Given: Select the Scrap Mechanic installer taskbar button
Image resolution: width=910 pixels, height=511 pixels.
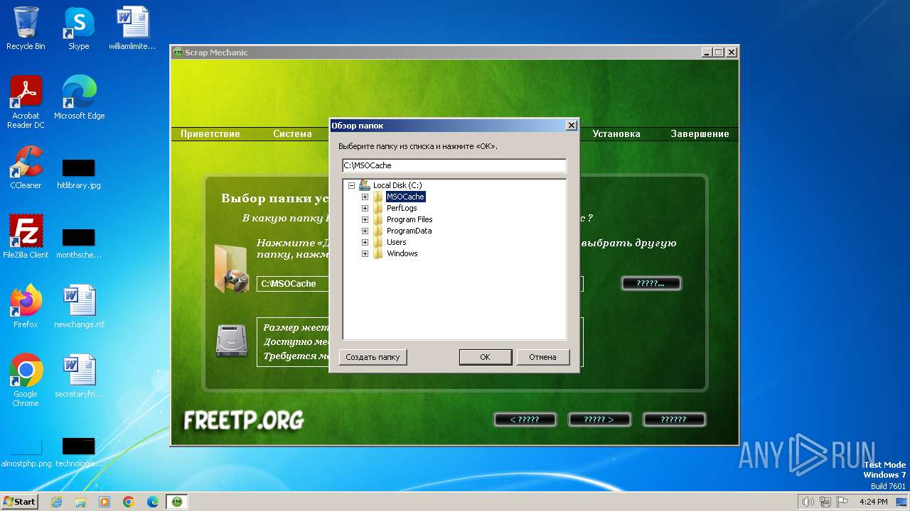Looking at the screenshot, I should coord(177,502).
